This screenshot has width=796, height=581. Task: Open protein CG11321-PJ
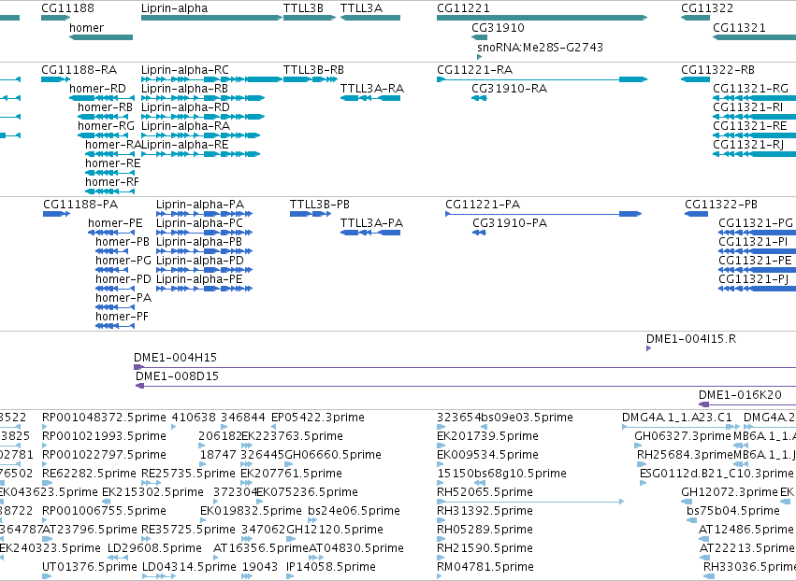[x=753, y=280]
